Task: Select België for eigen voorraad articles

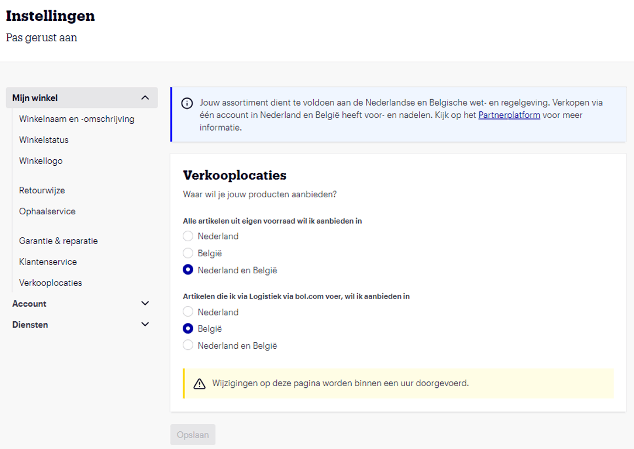Action: [x=187, y=253]
